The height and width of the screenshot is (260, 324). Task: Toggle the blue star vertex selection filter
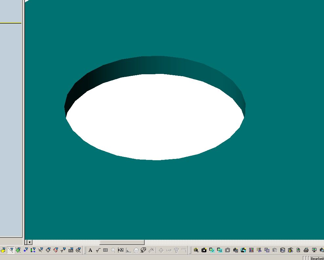click(26, 250)
